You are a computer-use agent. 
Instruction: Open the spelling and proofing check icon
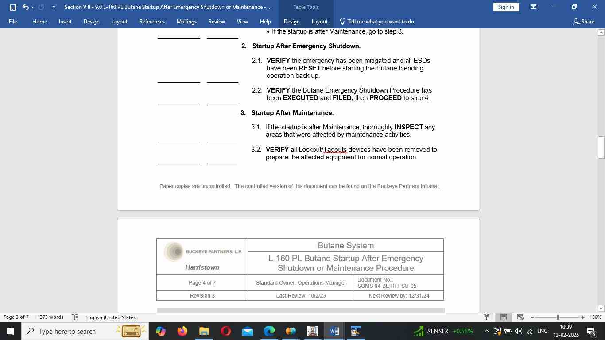[x=75, y=317]
